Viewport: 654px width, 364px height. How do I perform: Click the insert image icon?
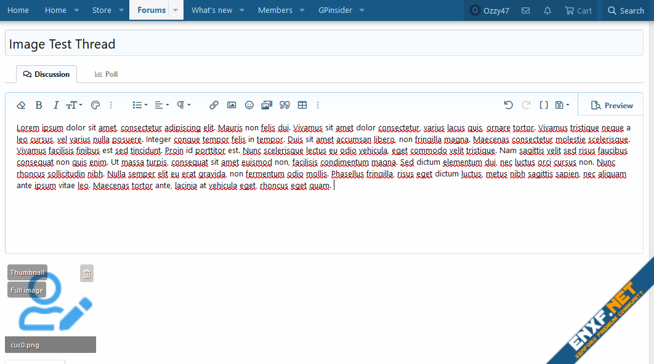232,105
